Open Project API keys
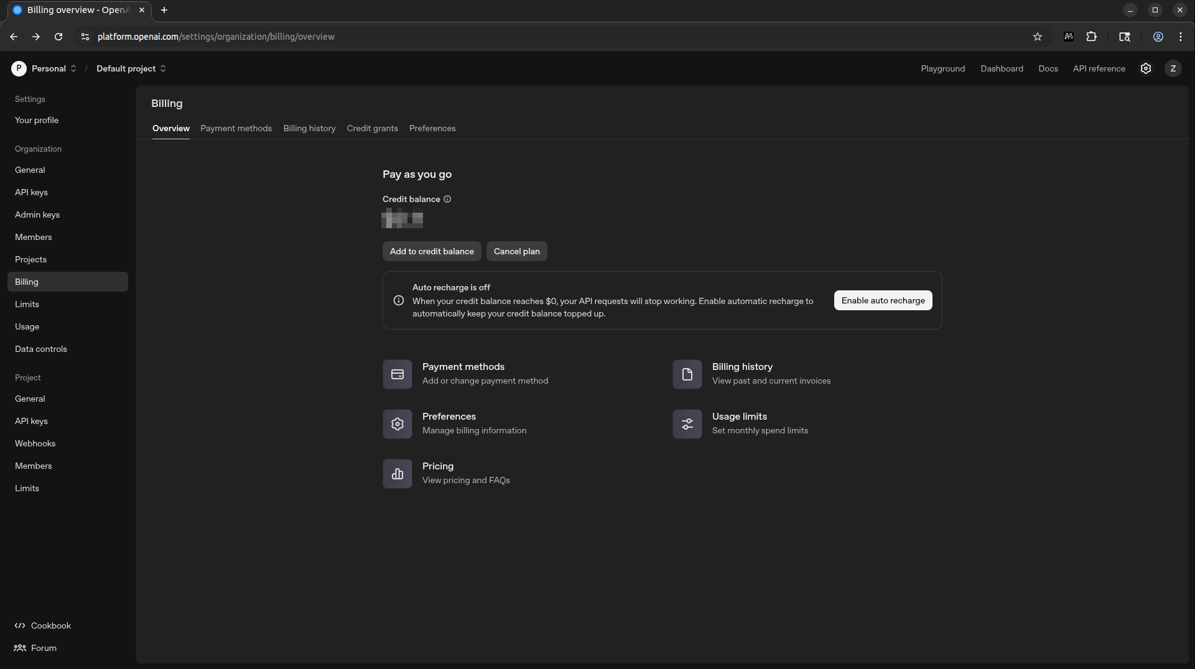Image resolution: width=1195 pixels, height=669 pixels. click(68, 421)
